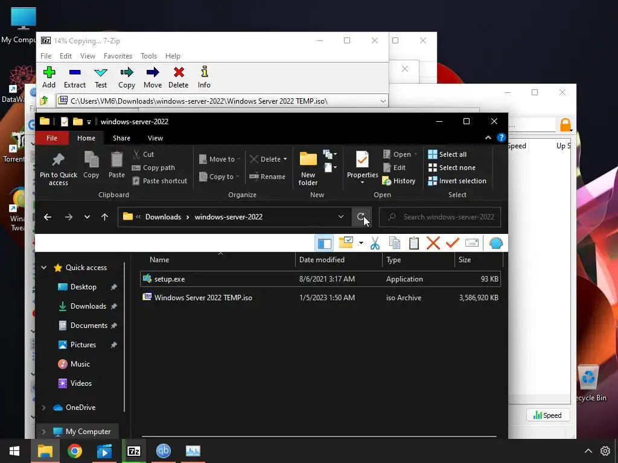The width and height of the screenshot is (618, 463).
Task: Select the setup.exe file
Action: (320, 279)
